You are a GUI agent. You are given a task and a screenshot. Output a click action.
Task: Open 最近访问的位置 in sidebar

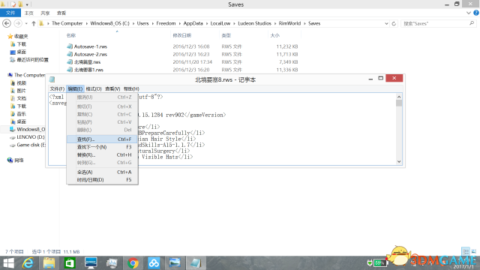tap(29, 60)
